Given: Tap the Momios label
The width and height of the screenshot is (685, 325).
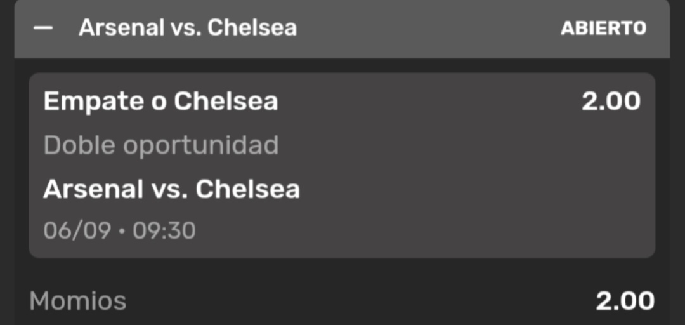Looking at the screenshot, I should point(78,301).
